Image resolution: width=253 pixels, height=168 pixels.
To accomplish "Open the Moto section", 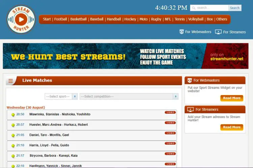I will (144, 19).
